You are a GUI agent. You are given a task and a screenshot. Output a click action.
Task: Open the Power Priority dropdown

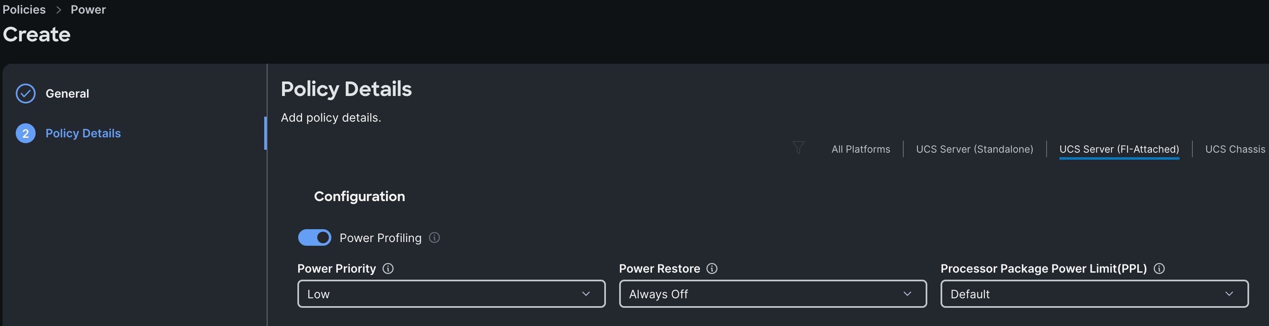451,294
